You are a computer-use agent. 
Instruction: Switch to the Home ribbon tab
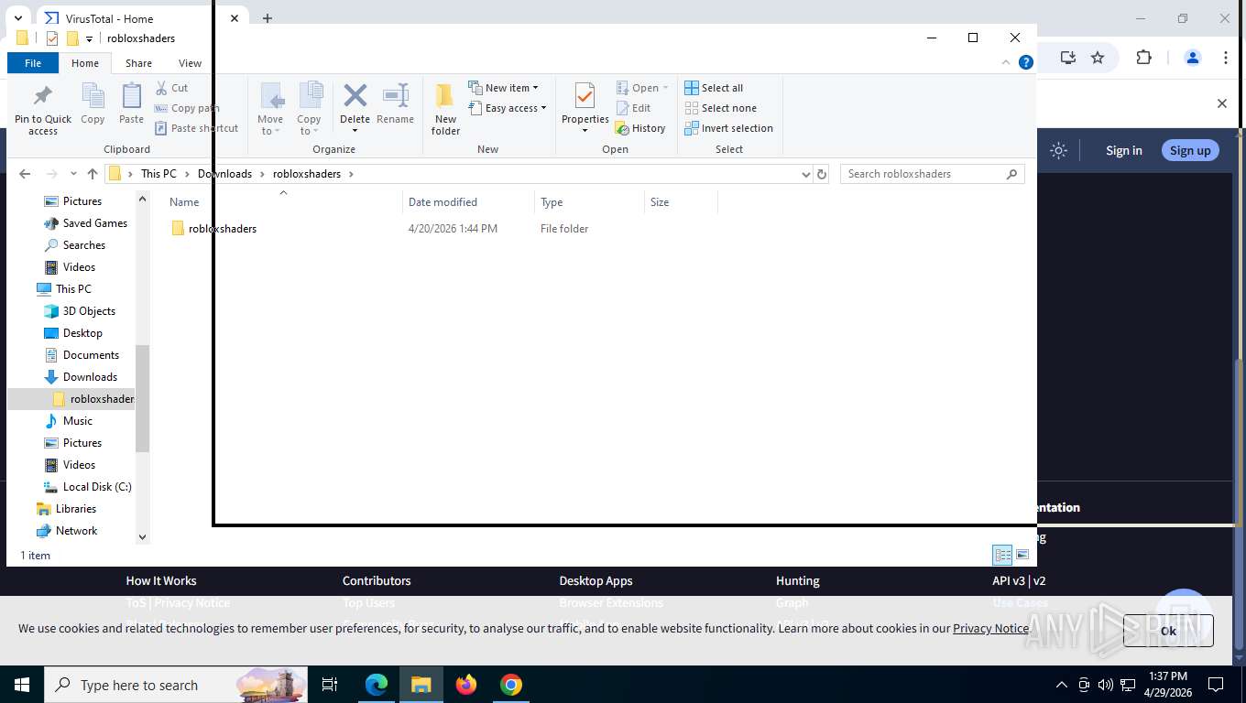point(85,63)
